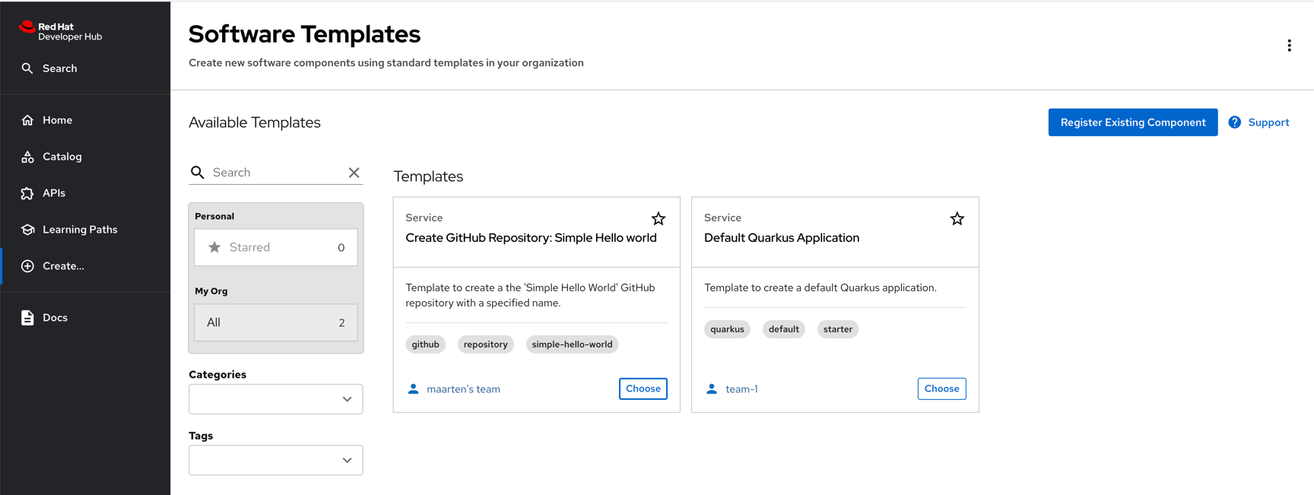This screenshot has height=495, width=1314.
Task: Select the Starred personal filter
Action: (276, 247)
